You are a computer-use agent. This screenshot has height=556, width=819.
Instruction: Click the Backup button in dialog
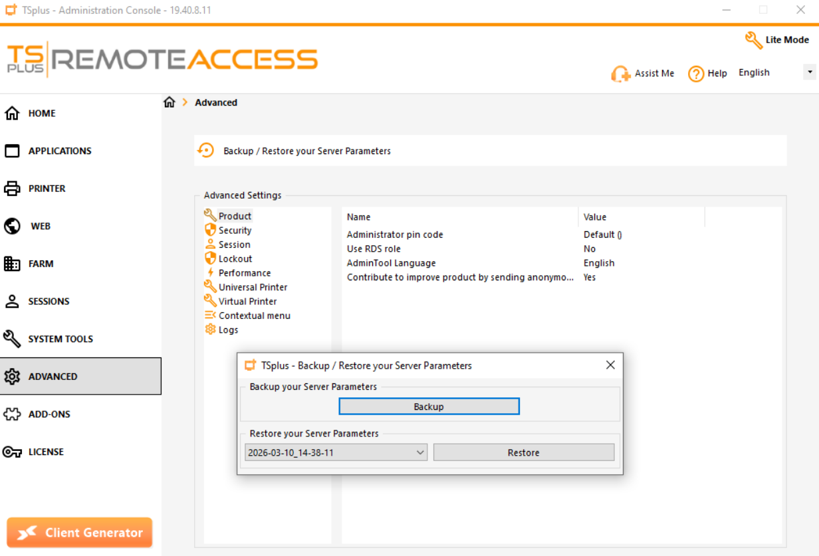coord(429,407)
